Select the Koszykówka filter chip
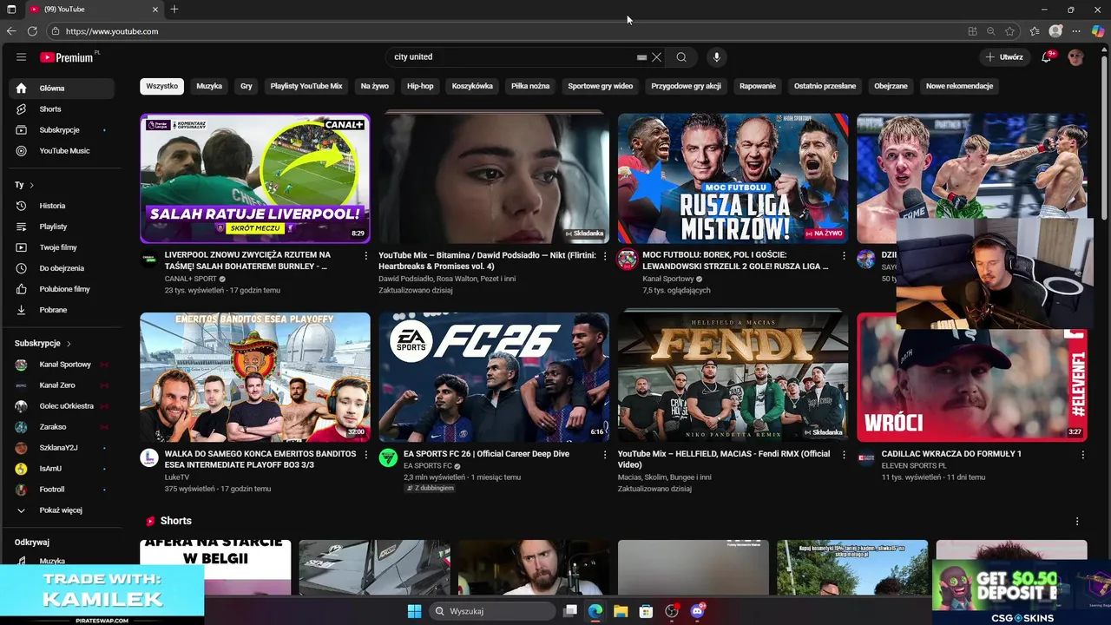Screen dimensions: 1111x625 point(472,86)
